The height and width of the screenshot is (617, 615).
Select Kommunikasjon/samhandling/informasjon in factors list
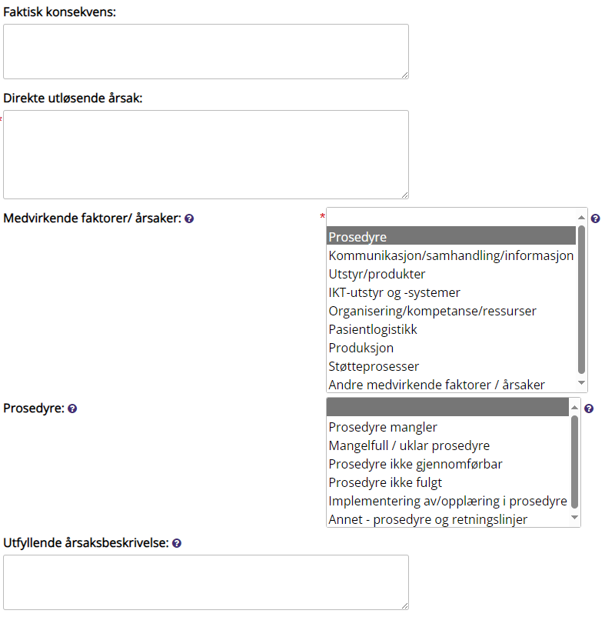coord(451,255)
